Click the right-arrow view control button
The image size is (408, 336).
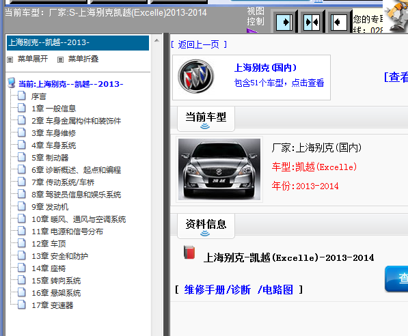(x=284, y=22)
